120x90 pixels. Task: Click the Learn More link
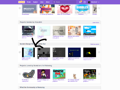point(96,22)
